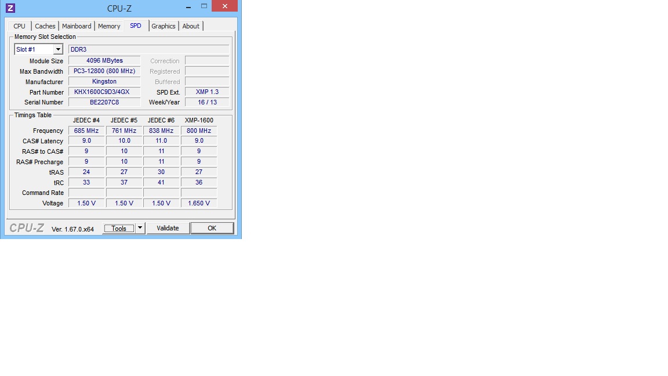Maximize the CPU-Z window
Image resolution: width=668 pixels, height=376 pixels.
pos(204,6)
